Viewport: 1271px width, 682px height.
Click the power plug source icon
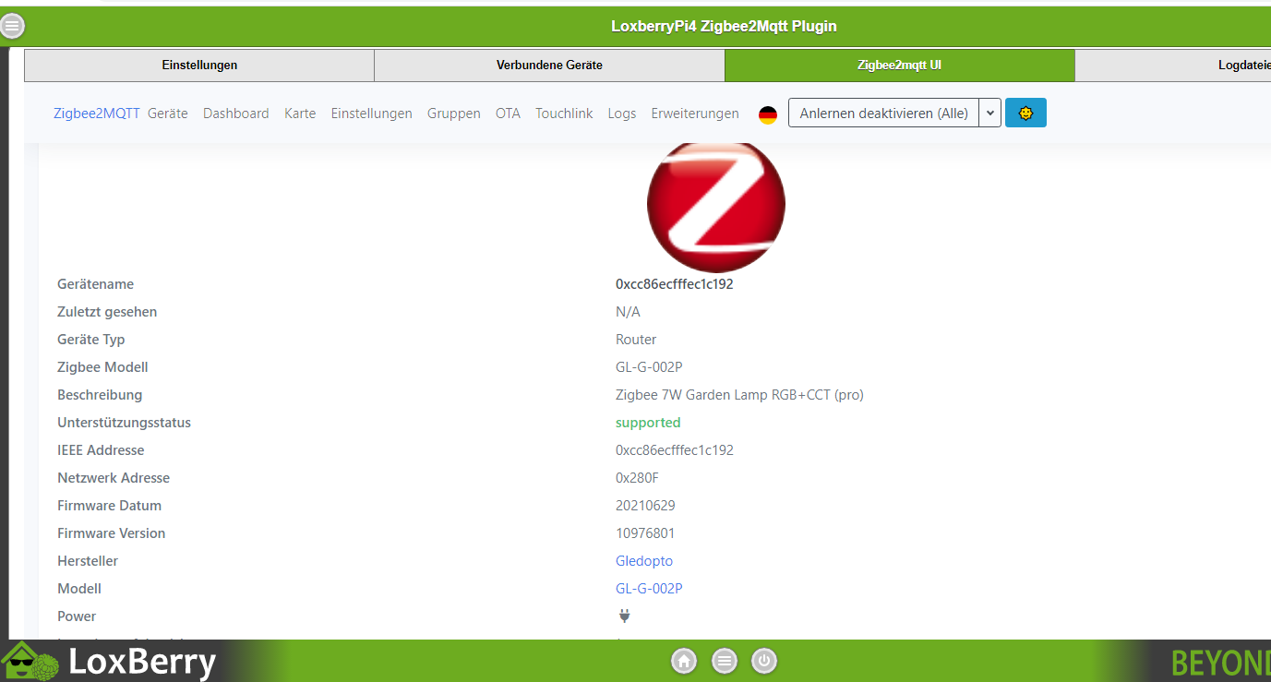point(625,616)
